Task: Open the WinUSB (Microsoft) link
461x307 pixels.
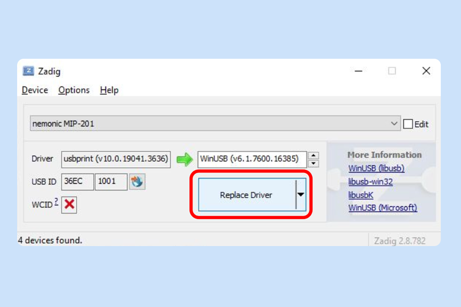Action: coord(382,208)
